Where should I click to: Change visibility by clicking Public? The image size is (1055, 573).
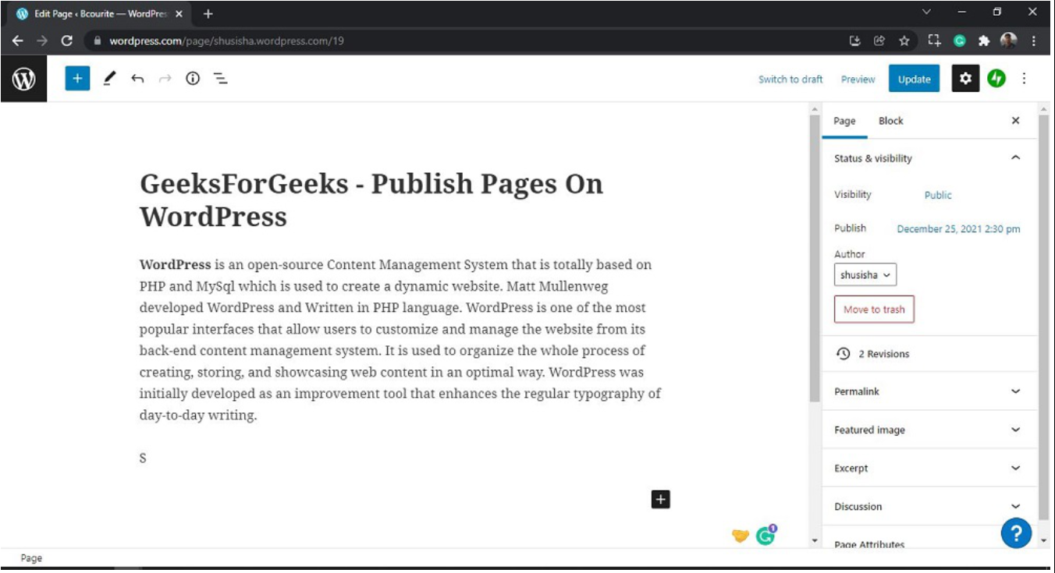[938, 196]
